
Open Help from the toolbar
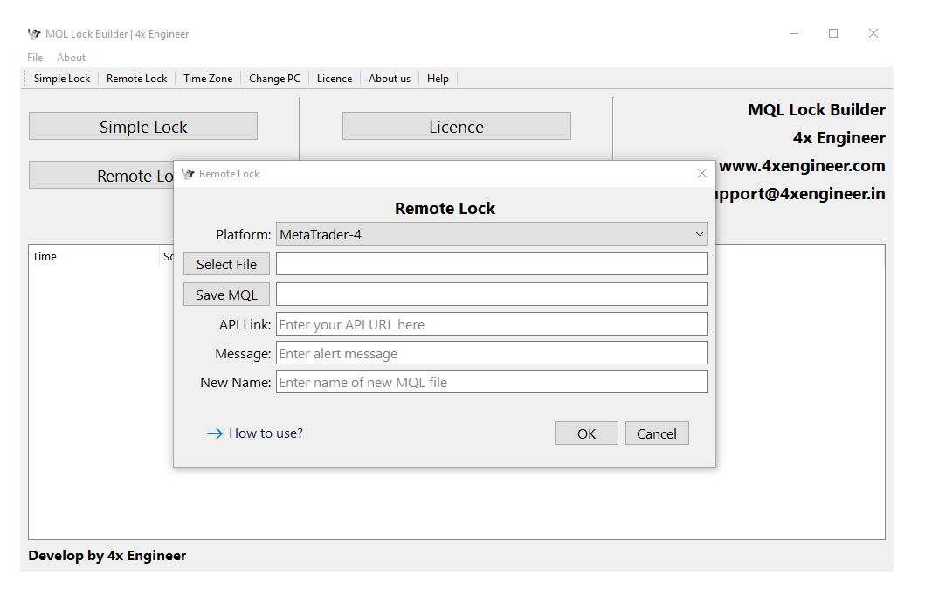pos(438,79)
